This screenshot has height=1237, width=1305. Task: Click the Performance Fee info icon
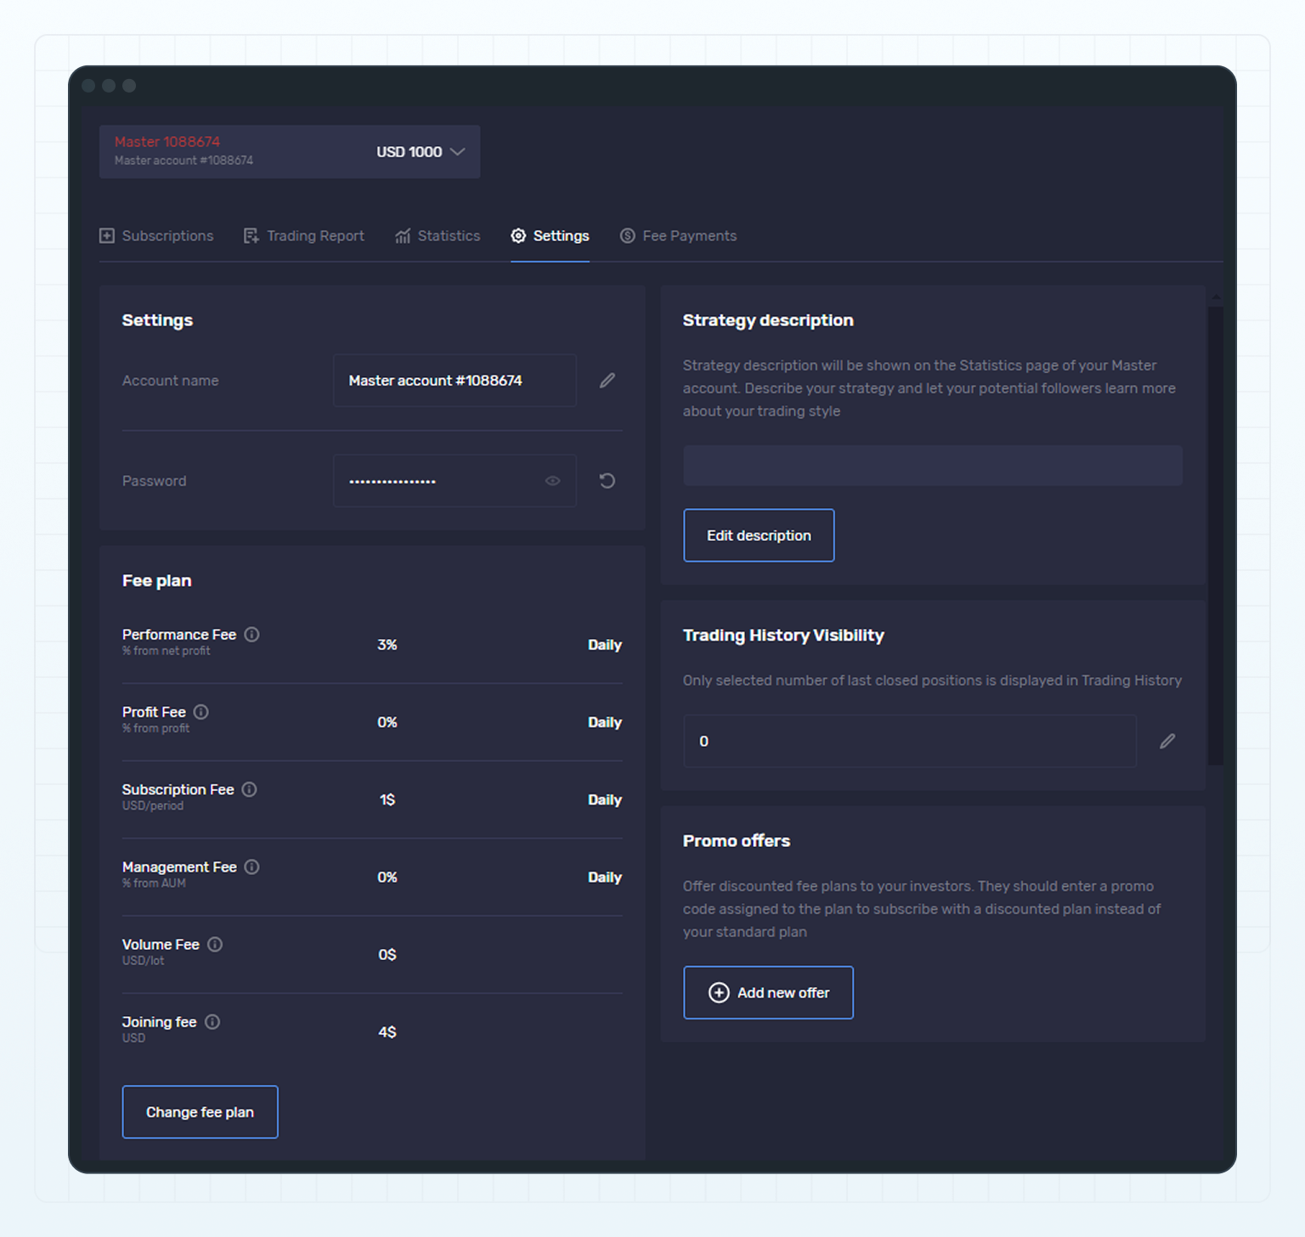click(x=252, y=635)
